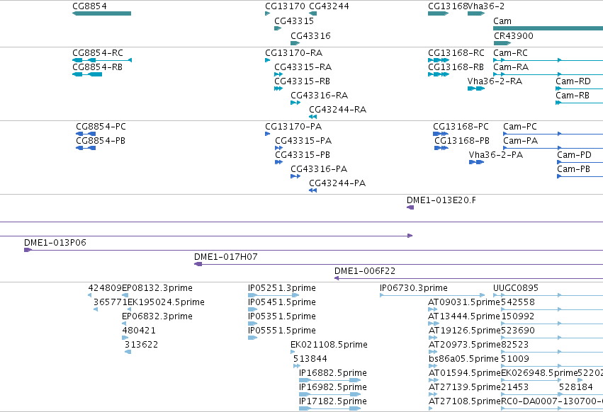This screenshot has height=412, width=603.
Task: Select transcript Cam-RC
Action: pos(511,52)
